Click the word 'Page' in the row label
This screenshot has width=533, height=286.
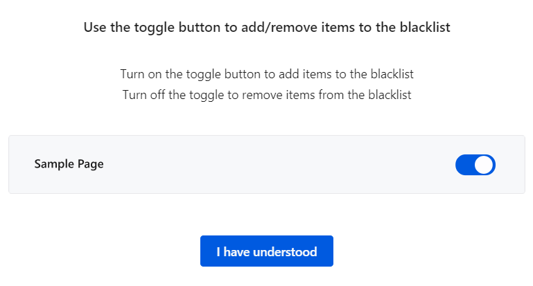tap(90, 164)
